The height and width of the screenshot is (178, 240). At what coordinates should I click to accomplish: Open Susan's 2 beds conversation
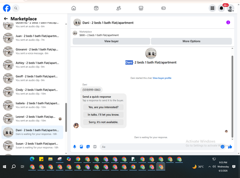point(33,145)
